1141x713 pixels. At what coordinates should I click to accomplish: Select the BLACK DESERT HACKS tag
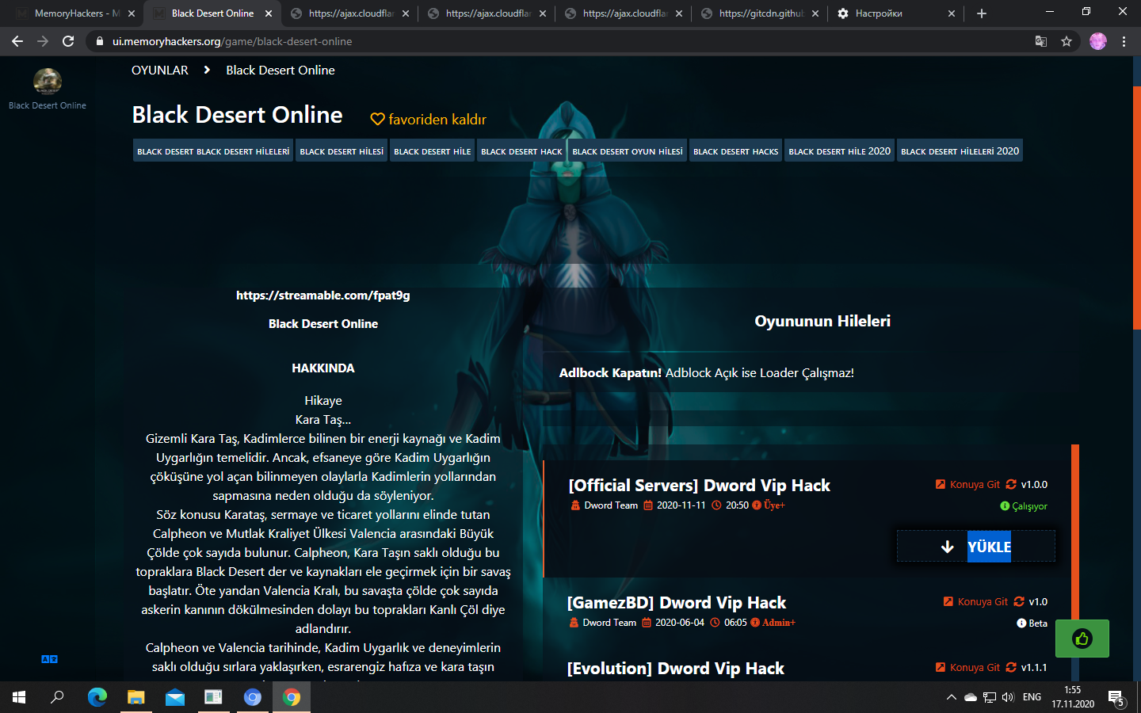tap(736, 151)
